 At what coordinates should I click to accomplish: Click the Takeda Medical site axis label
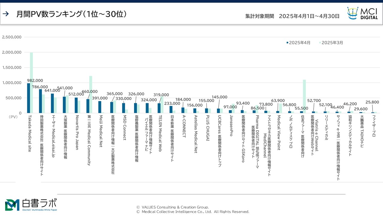click(x=30, y=133)
